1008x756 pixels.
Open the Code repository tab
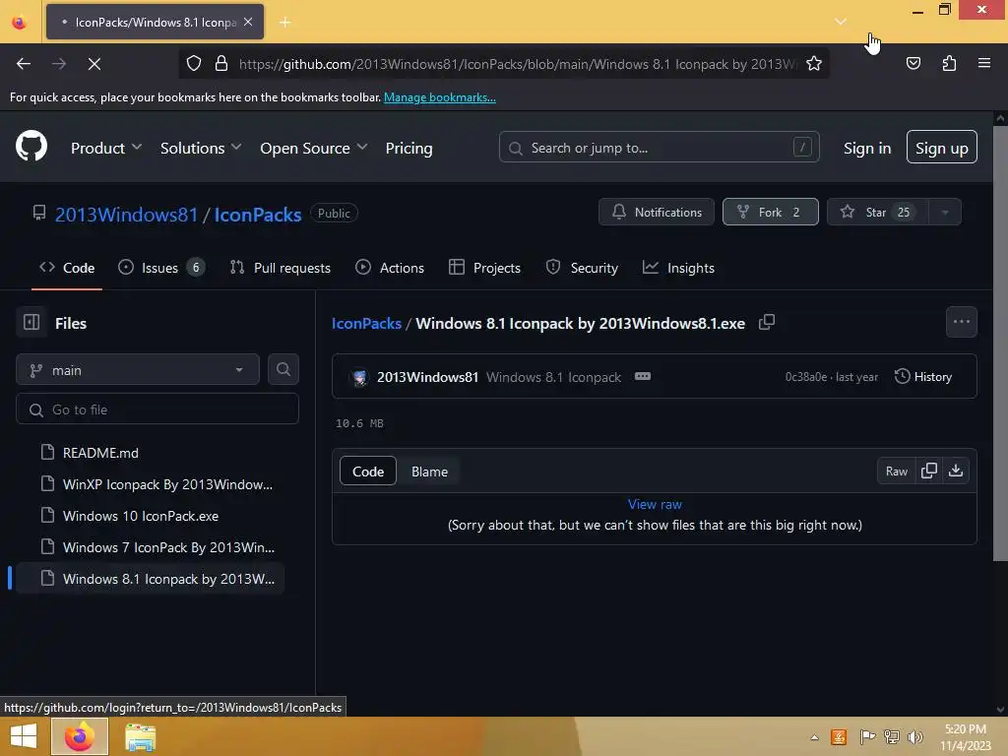[67, 268]
